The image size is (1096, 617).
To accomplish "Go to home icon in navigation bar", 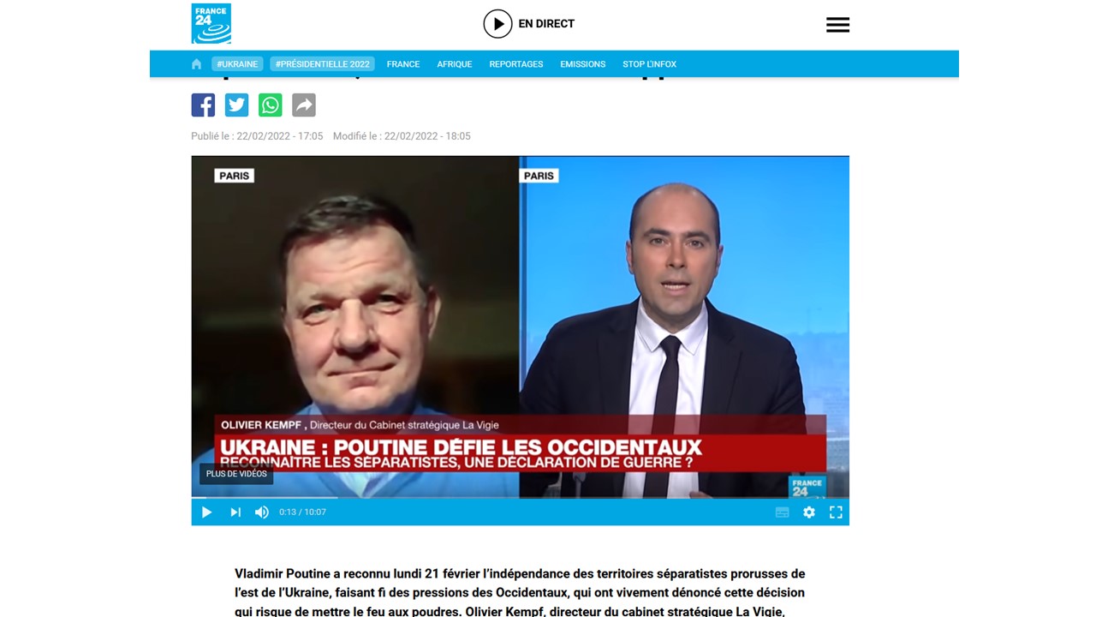I will point(196,64).
